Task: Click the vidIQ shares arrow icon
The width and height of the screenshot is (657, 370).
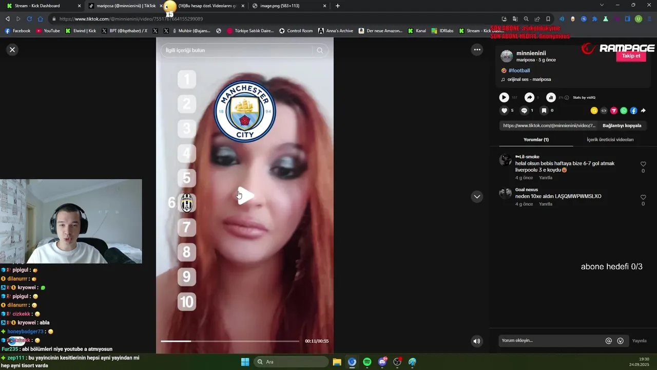Action: (529, 97)
